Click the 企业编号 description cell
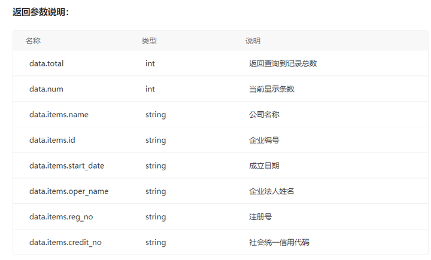Viewport: 431px width, 260px height. pos(264,140)
